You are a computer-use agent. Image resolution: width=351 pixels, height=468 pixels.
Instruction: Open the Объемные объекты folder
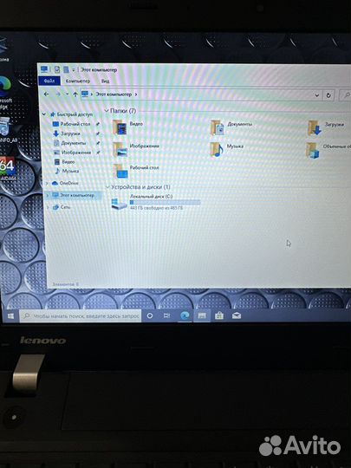(x=328, y=150)
